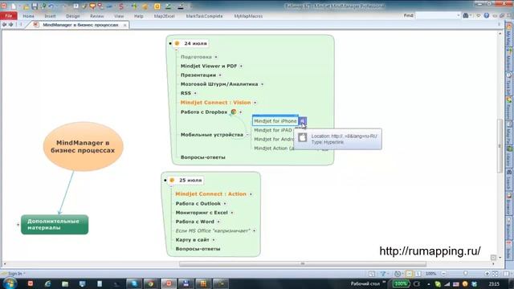Click the Internet Explorer icon in taskbar

48,283
